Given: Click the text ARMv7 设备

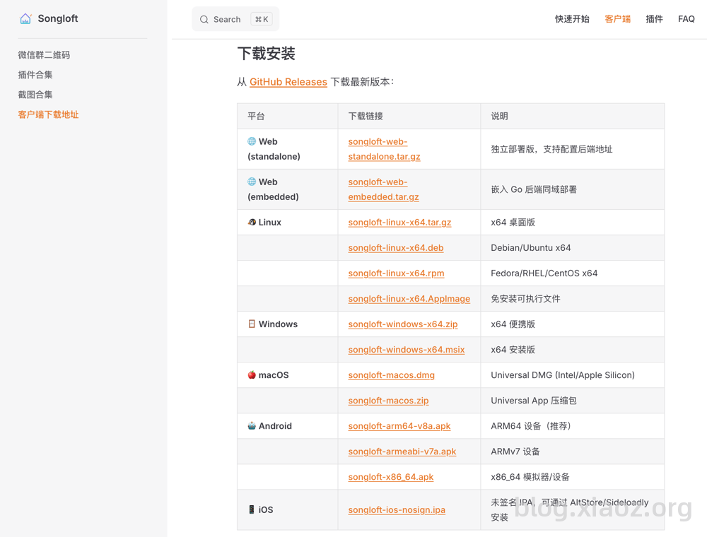Looking at the screenshot, I should [x=515, y=452].
